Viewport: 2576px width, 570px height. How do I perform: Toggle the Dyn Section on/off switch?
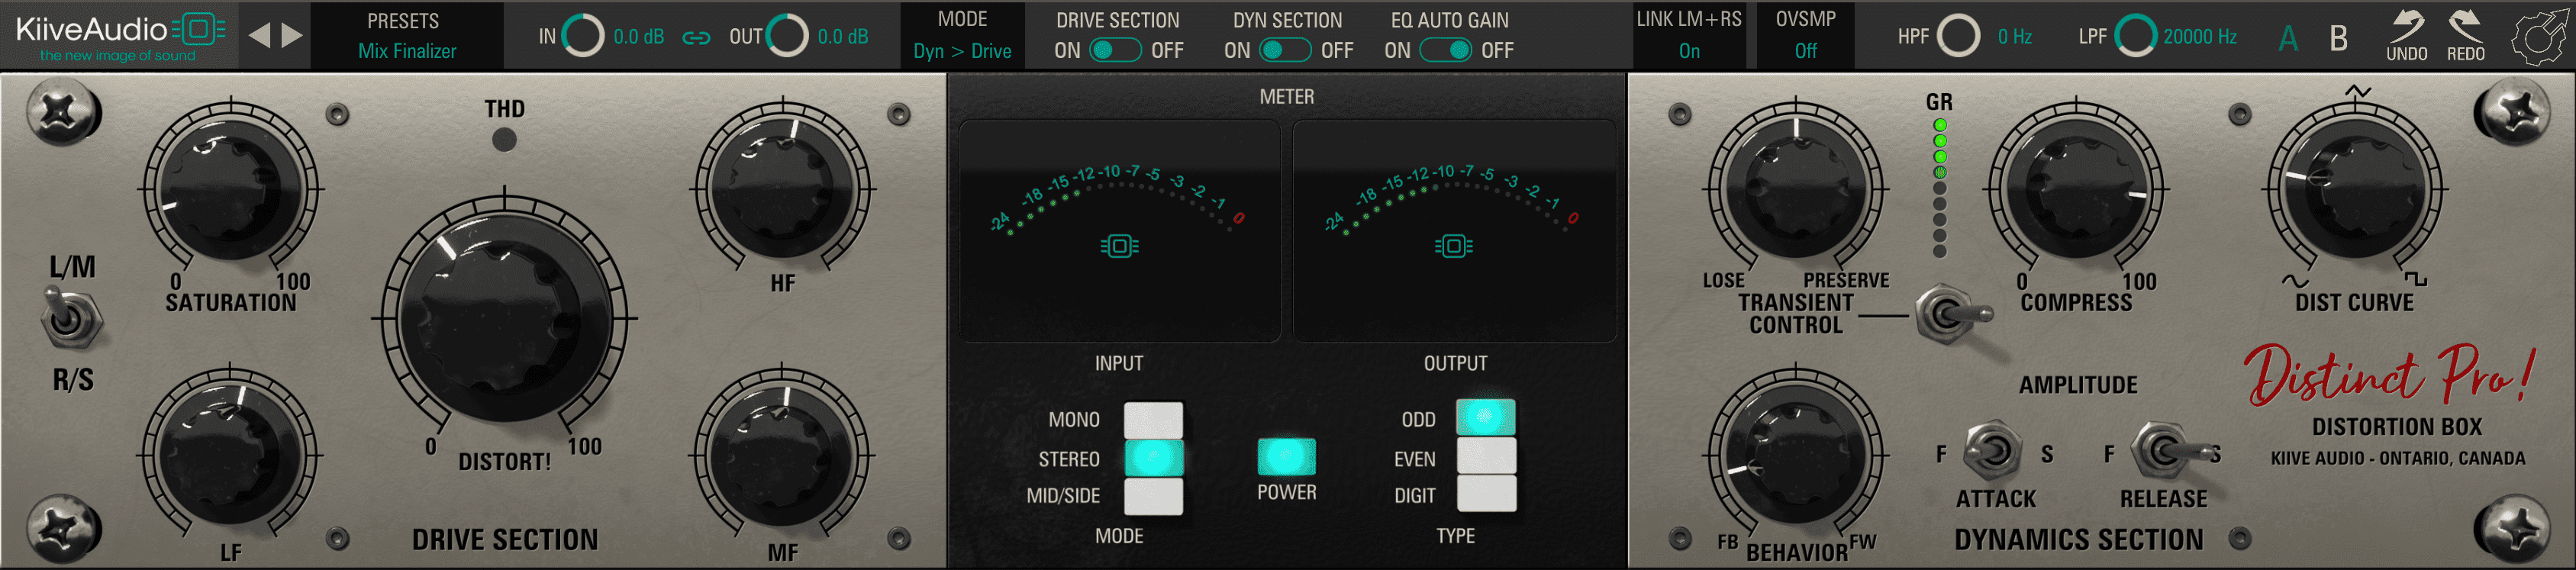point(1285,50)
